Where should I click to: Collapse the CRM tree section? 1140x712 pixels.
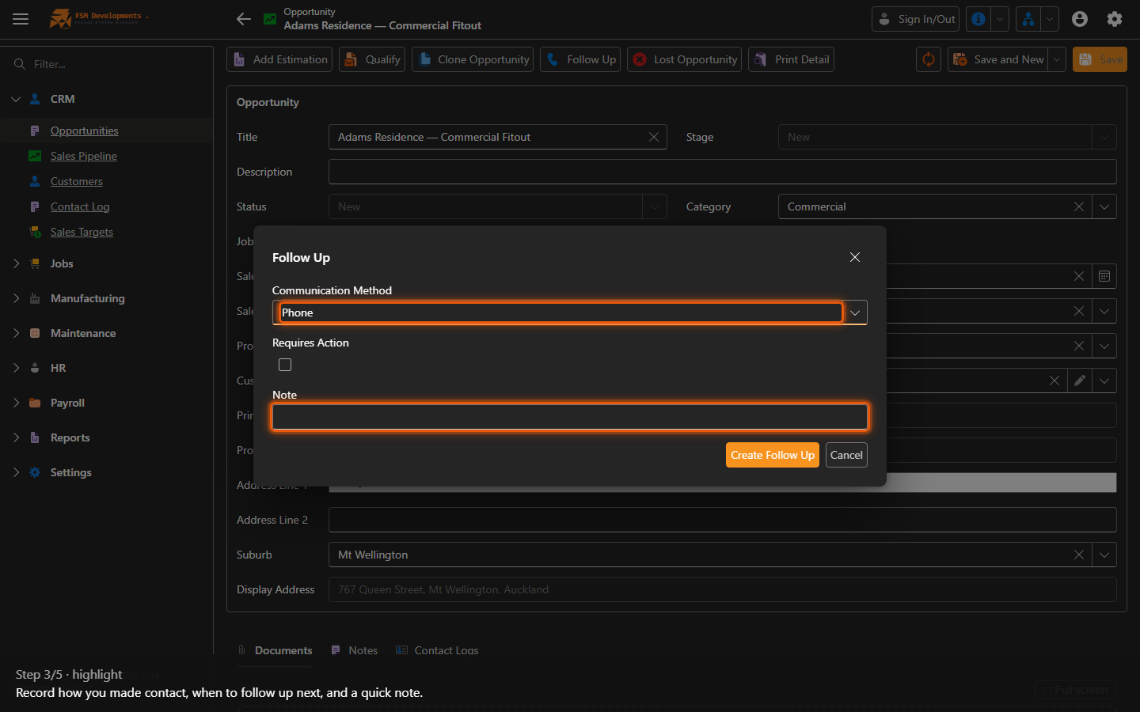(16, 99)
